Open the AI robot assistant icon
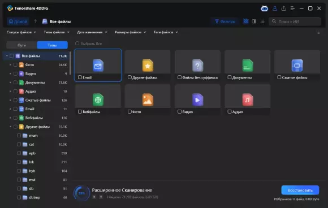The image size is (328, 208). coord(265,8)
